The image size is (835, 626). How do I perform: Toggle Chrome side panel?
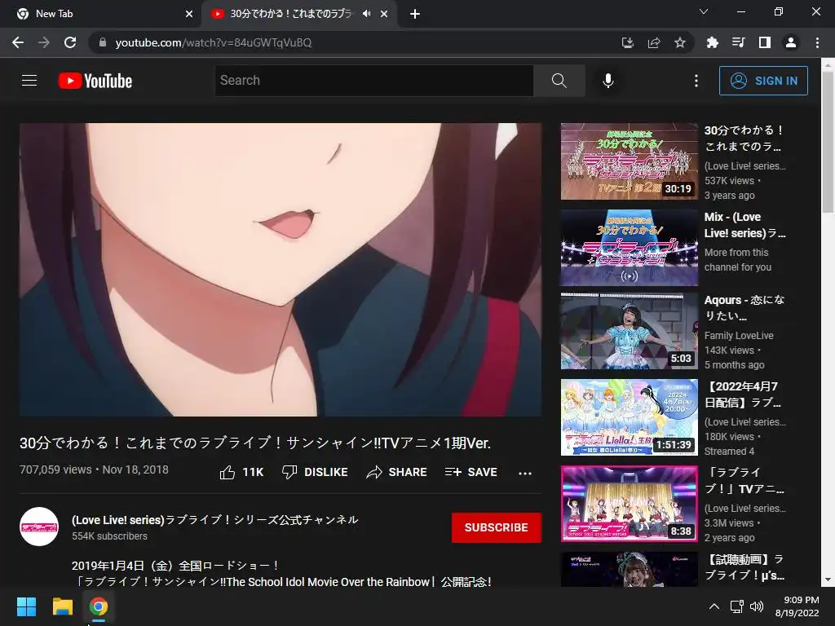765,42
